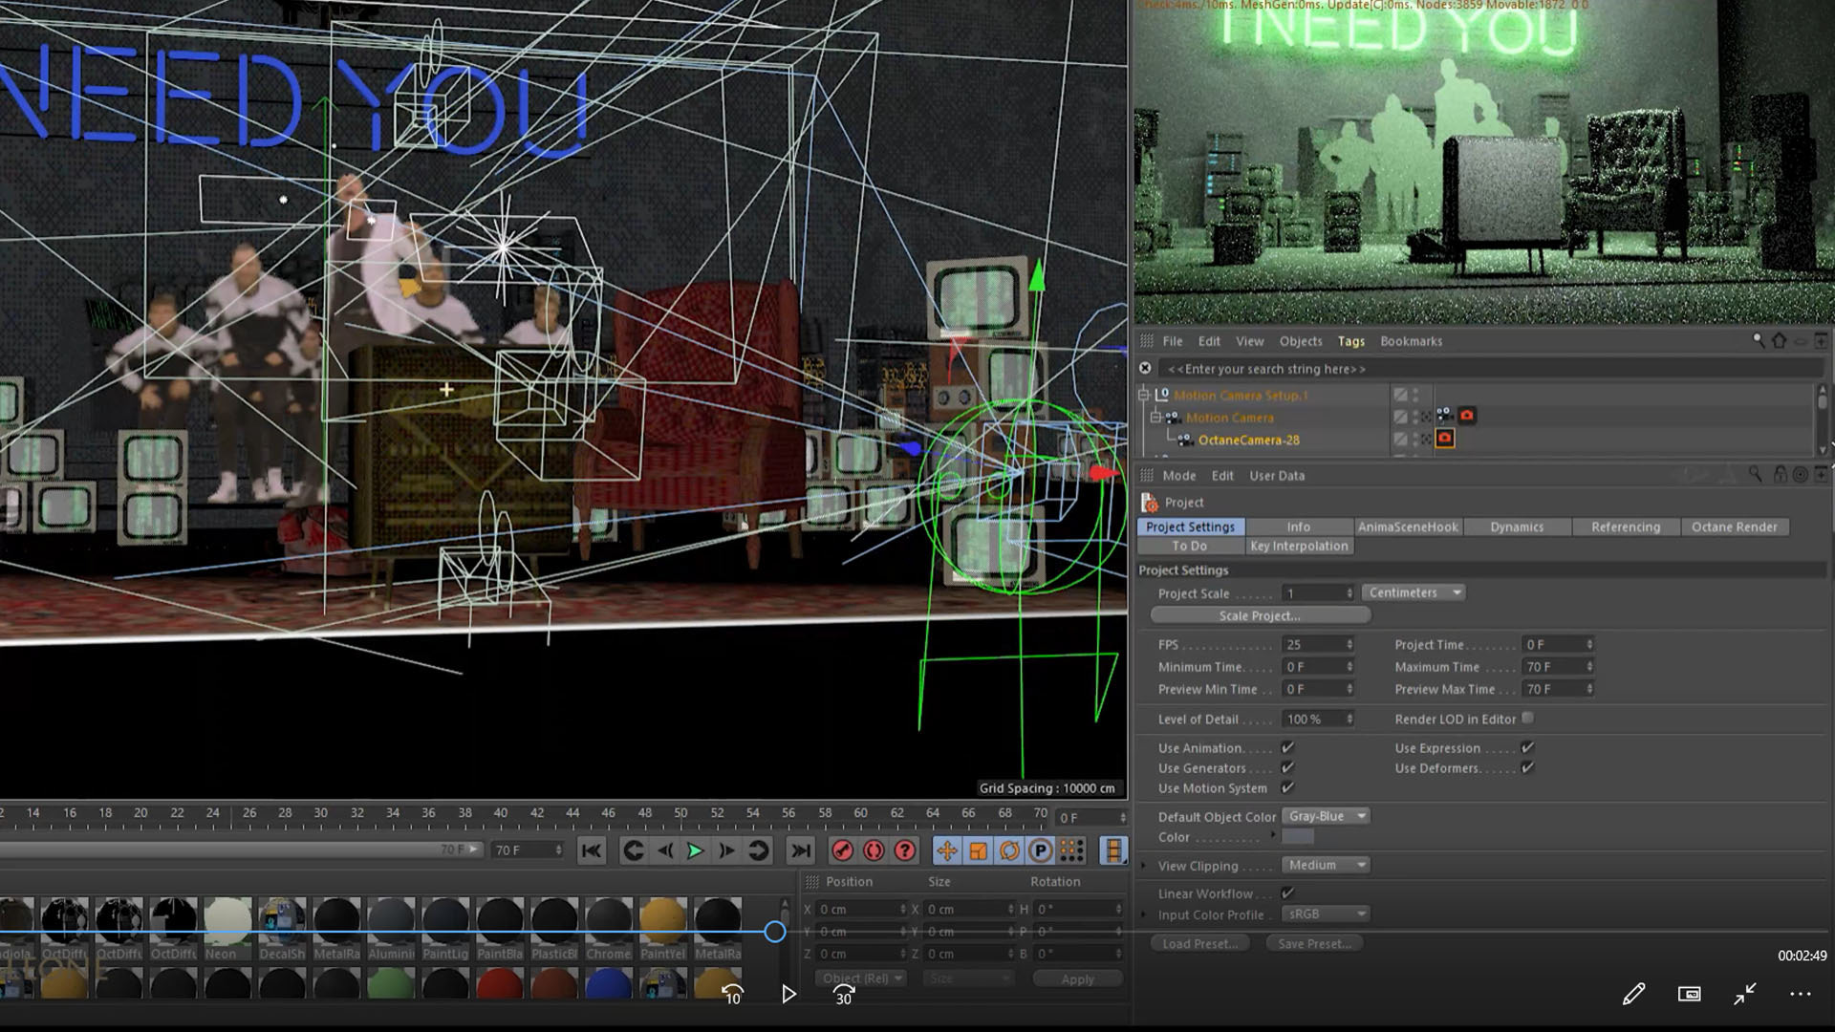Toggle layer swatch for Motion Camera Setup.1

1400,394
